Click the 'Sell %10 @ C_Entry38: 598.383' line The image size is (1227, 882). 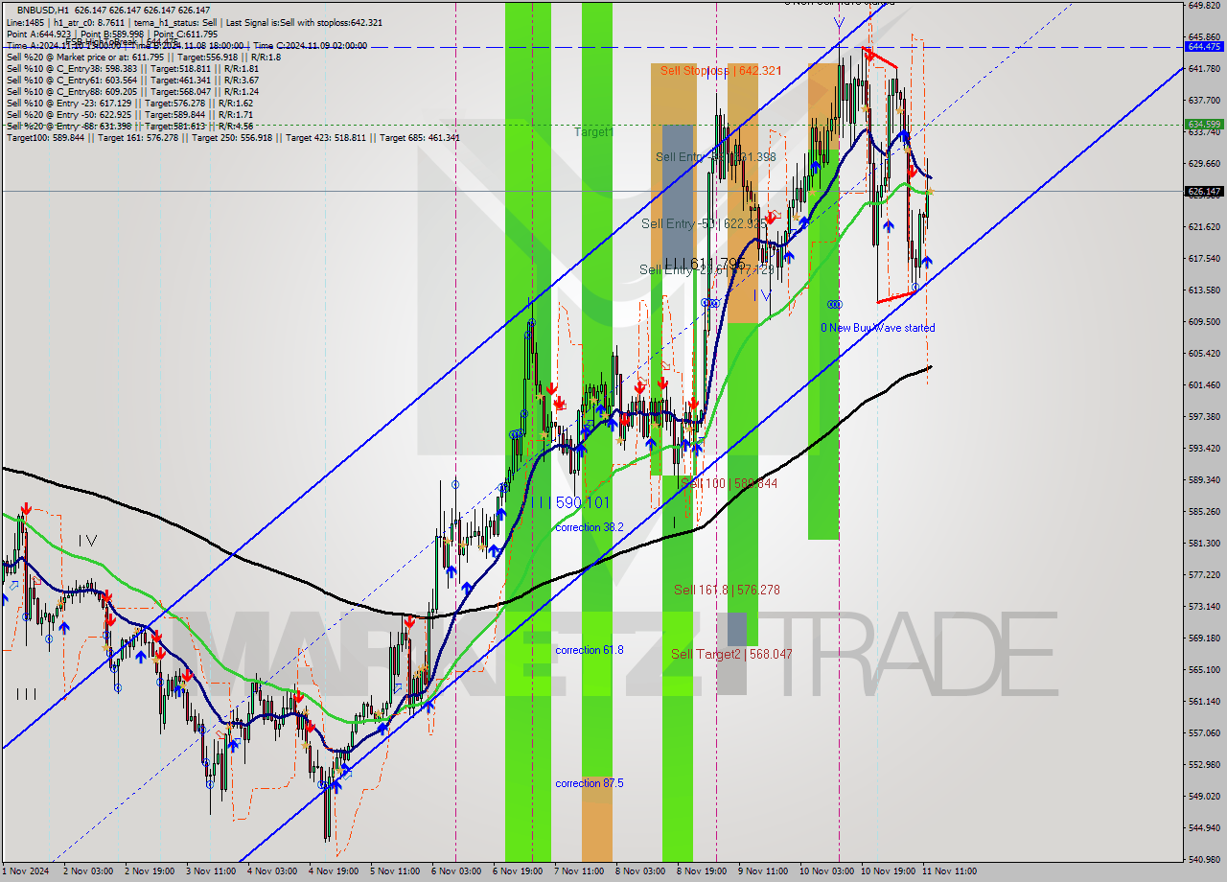coord(132,69)
